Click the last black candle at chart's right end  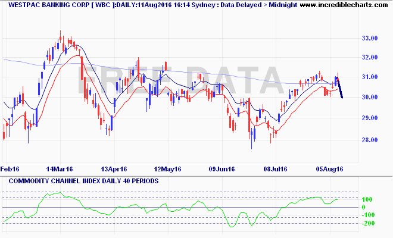[341, 92]
